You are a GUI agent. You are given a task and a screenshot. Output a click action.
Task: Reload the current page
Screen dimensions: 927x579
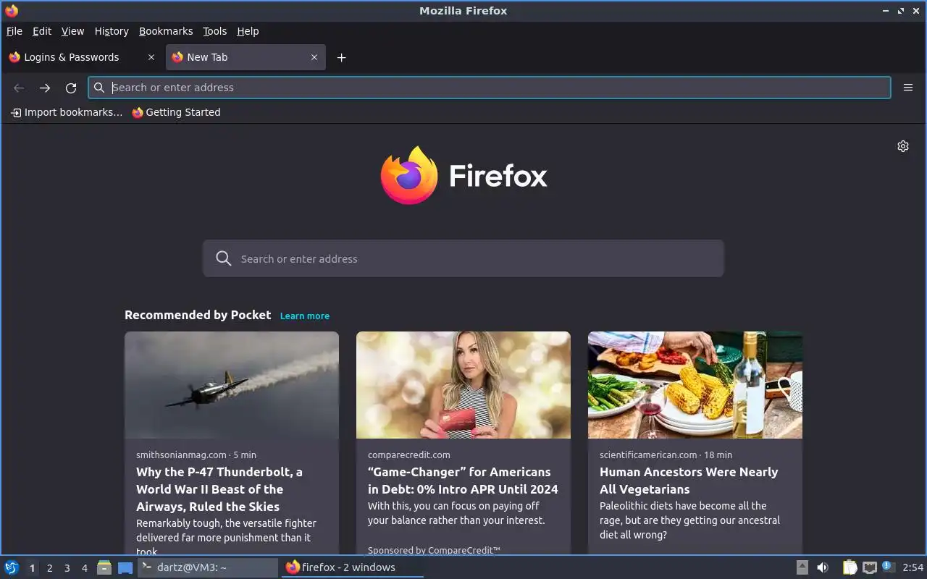coord(71,88)
